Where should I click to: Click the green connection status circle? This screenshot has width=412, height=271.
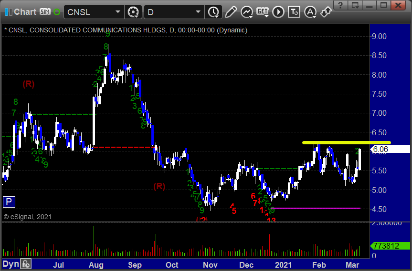[57, 12]
